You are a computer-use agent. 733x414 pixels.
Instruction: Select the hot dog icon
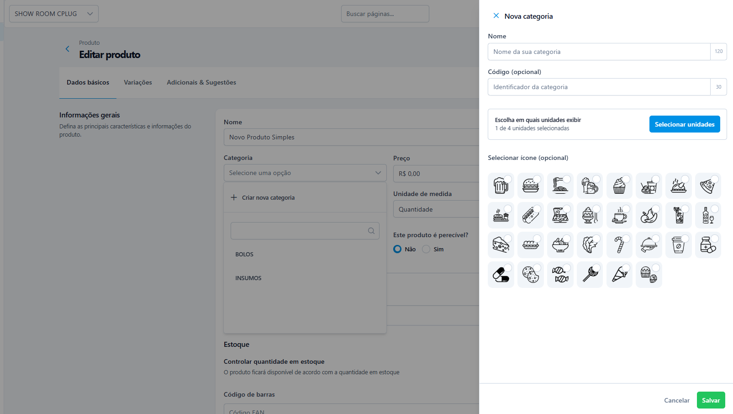click(x=530, y=215)
